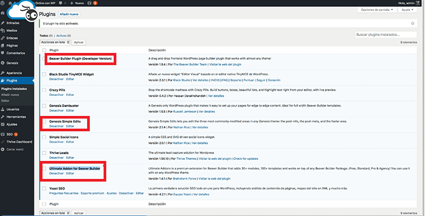Check the Thrive Leads checkbox

click(44, 153)
